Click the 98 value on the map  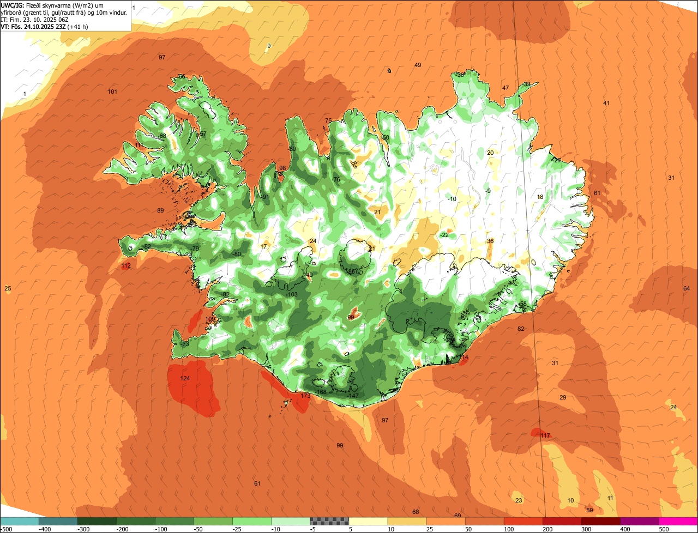282,168
